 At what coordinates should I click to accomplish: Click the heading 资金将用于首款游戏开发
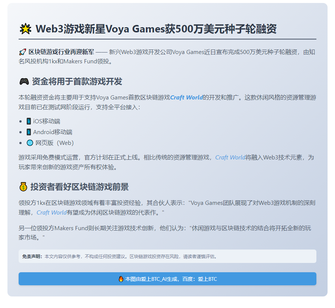point(76,81)
